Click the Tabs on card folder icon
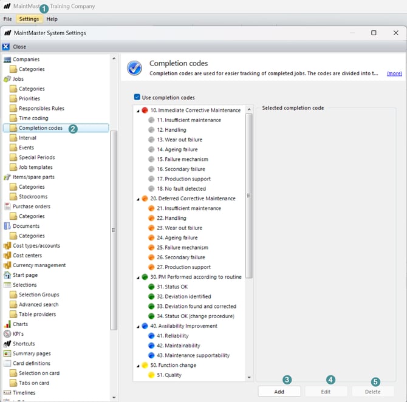The image size is (407, 402). (x=13, y=383)
